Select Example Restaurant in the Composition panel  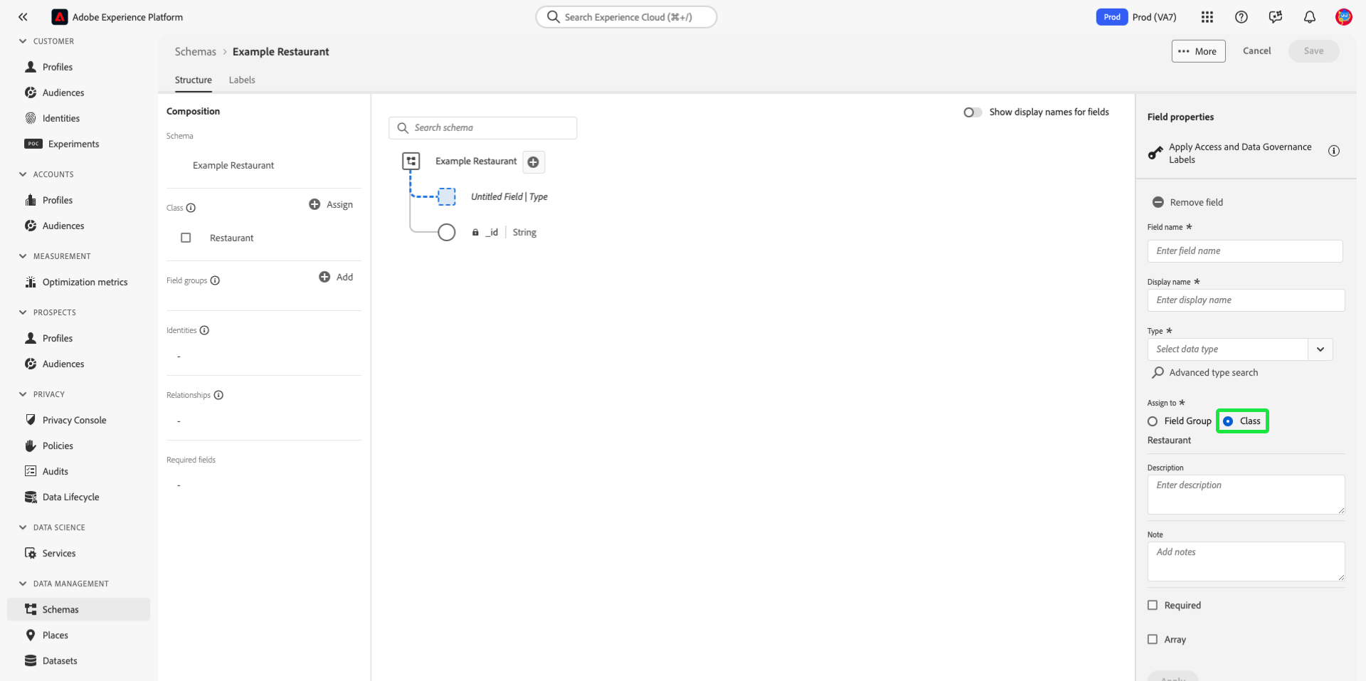point(233,166)
